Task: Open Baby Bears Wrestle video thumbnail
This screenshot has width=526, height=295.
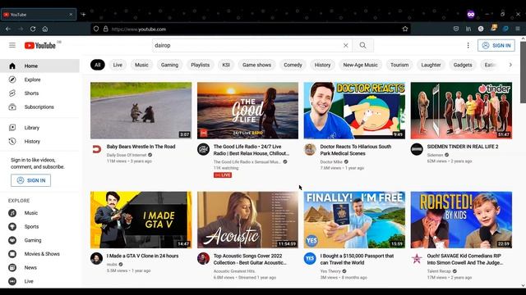Action: pos(141,111)
